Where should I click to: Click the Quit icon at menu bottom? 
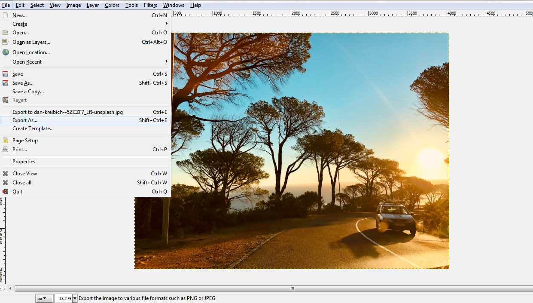[5, 191]
